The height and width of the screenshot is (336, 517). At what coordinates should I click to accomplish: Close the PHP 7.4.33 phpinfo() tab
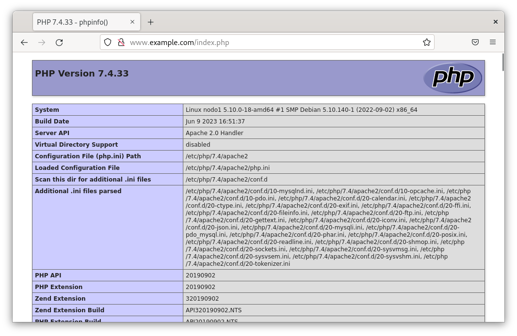coord(132,22)
